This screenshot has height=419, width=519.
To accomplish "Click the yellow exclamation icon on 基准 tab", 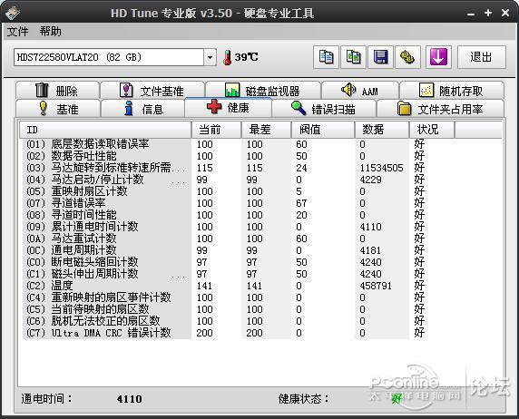I will [43, 108].
